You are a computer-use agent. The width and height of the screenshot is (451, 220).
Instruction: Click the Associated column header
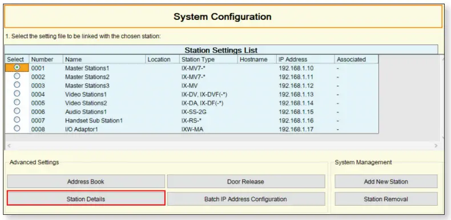pyautogui.click(x=356, y=59)
